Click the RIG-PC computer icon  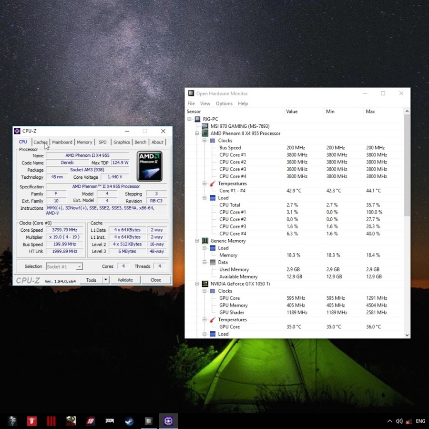[x=197, y=119]
